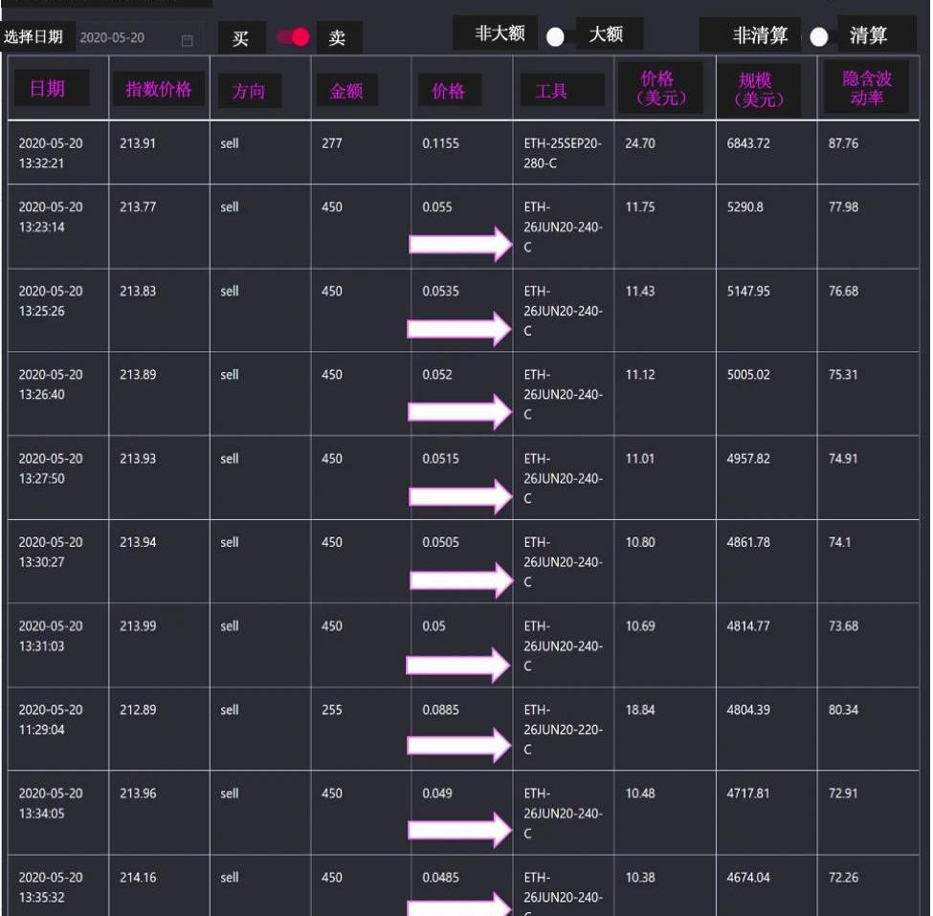The height and width of the screenshot is (916, 933).
Task: Click the 方向 column header
Action: click(x=249, y=91)
